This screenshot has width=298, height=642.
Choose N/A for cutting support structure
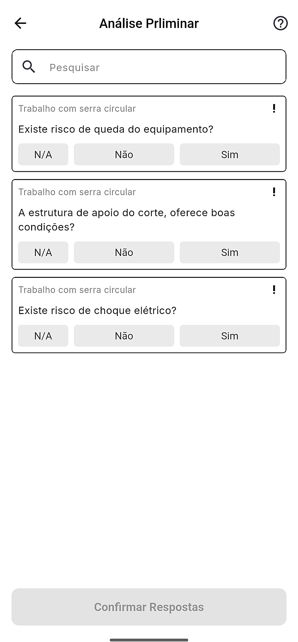coord(43,252)
